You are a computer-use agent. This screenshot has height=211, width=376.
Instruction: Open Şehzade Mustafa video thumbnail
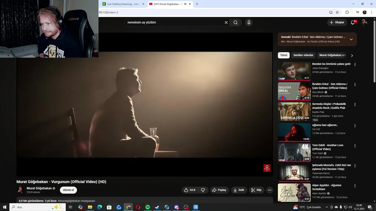coord(294,172)
